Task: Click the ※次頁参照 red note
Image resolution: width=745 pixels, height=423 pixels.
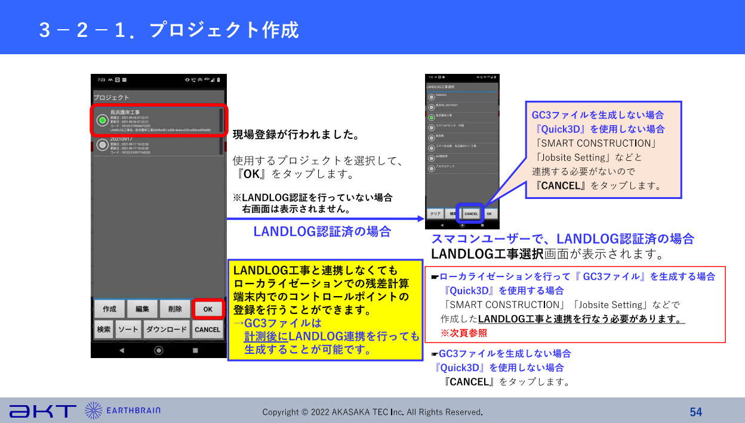Action: click(464, 333)
